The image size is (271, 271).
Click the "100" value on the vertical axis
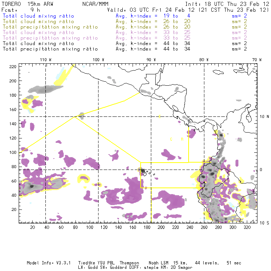pos(13,152)
